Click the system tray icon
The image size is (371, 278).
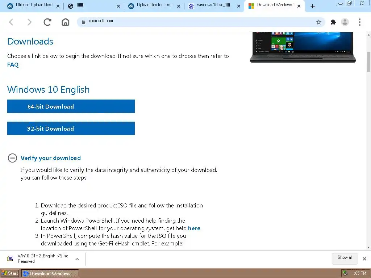coord(345,273)
